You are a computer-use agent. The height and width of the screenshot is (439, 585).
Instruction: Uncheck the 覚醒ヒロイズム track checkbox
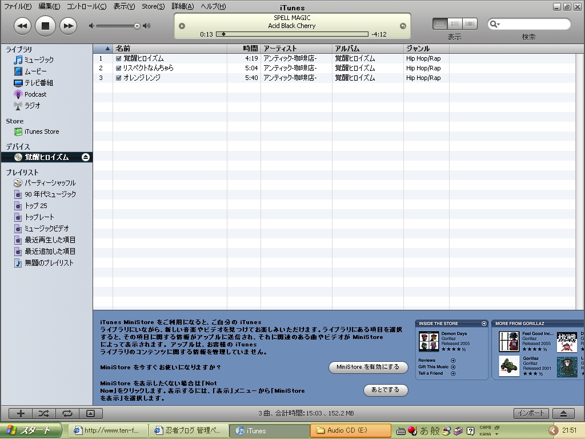(x=119, y=58)
